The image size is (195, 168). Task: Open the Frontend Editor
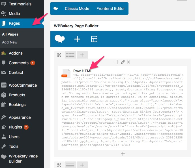(x=111, y=9)
